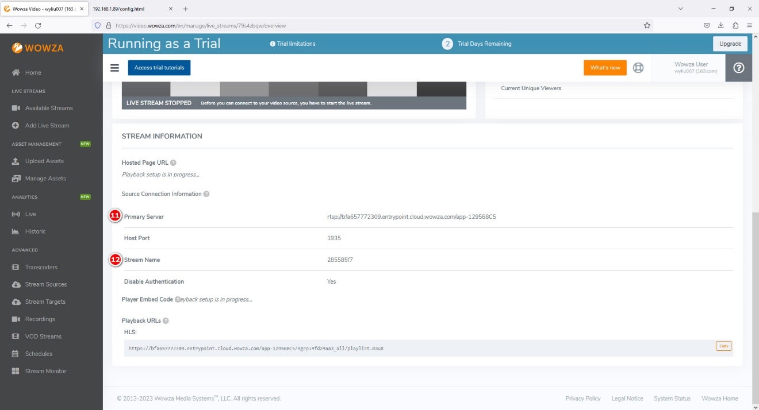Reload the current page
759x410 pixels.
(38, 26)
